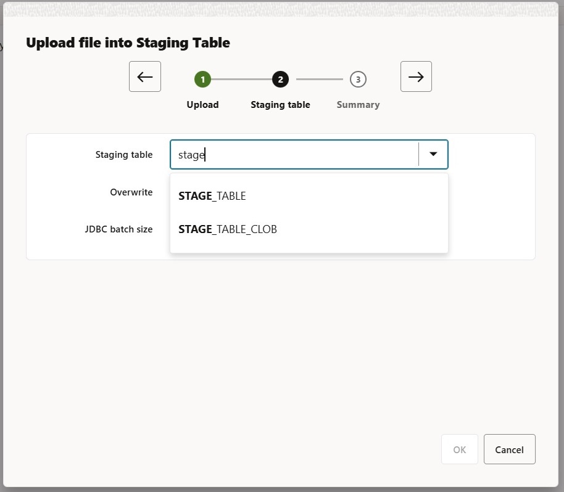Click the forward arrow wizard button
The image size is (564, 492).
[x=416, y=76]
